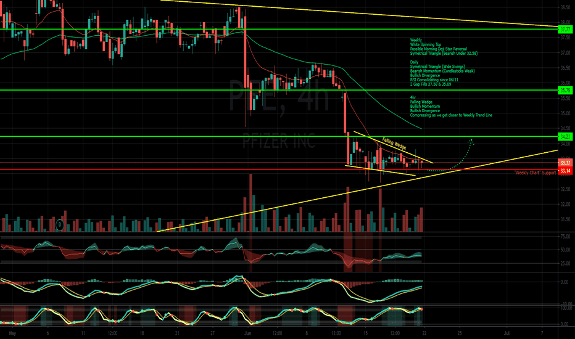The width and height of the screenshot is (575, 339).
Task: Click the "Weekly" heading in the notes
Action: [x=416, y=40]
